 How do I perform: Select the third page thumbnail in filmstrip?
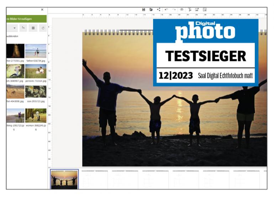(x=125, y=180)
